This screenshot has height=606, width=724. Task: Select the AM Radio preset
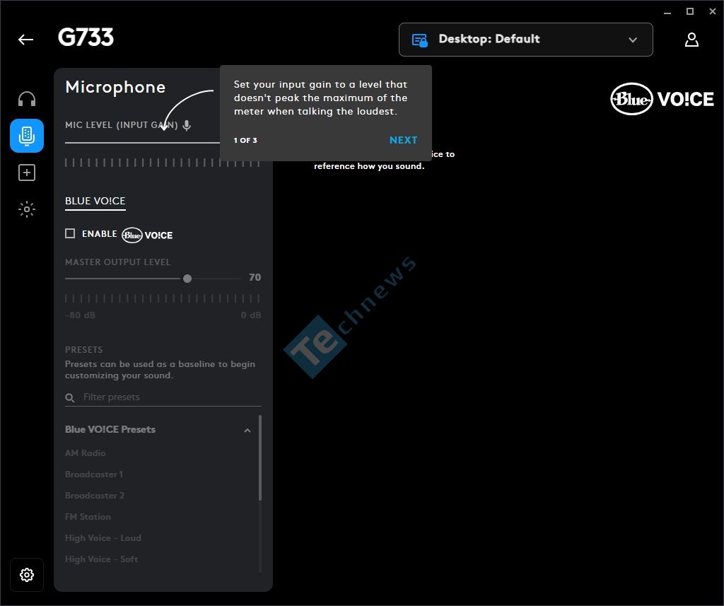[86, 453]
